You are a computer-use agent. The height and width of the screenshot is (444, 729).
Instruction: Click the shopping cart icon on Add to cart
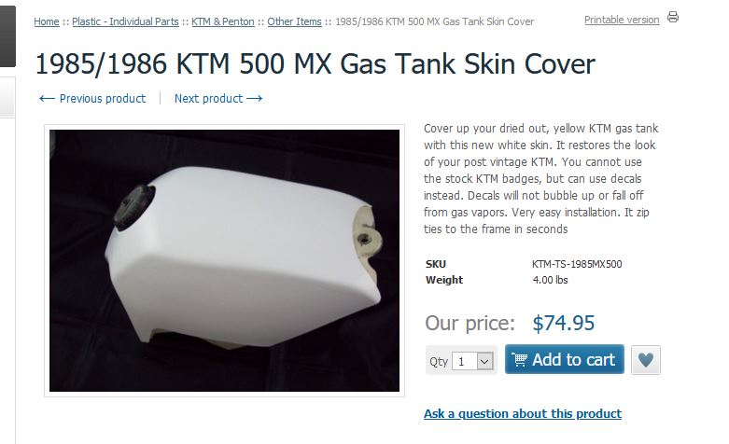click(519, 359)
